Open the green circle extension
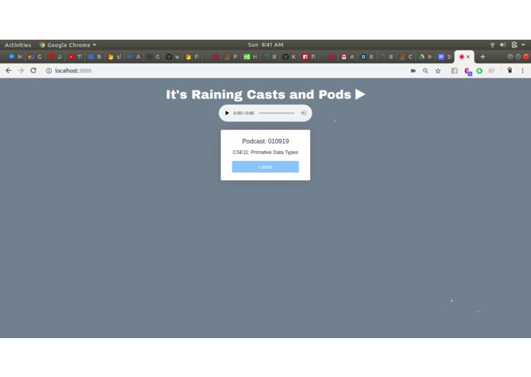This screenshot has width=531, height=377. click(x=479, y=71)
